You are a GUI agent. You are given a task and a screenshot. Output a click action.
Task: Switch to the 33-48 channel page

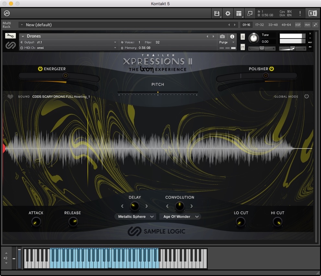[273, 25]
